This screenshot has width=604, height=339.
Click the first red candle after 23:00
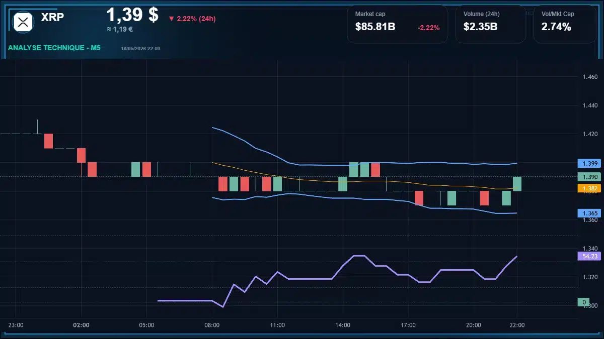48,141
